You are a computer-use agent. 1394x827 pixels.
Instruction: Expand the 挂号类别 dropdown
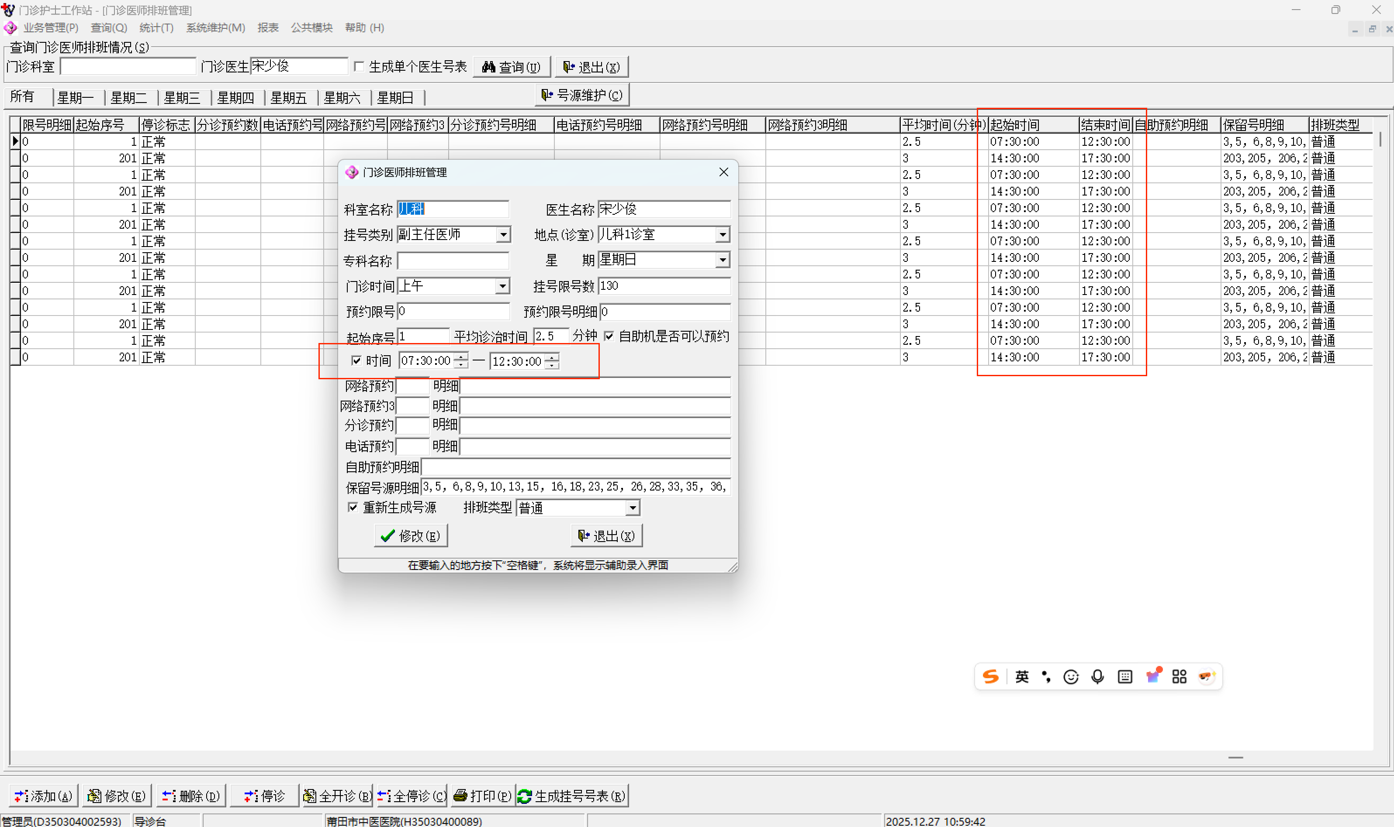pyautogui.click(x=503, y=235)
